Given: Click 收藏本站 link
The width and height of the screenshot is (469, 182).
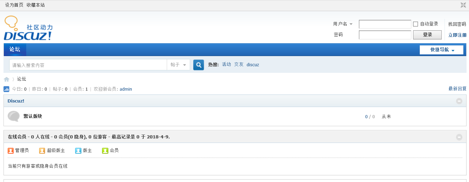Looking at the screenshot, I should click(x=36, y=5).
